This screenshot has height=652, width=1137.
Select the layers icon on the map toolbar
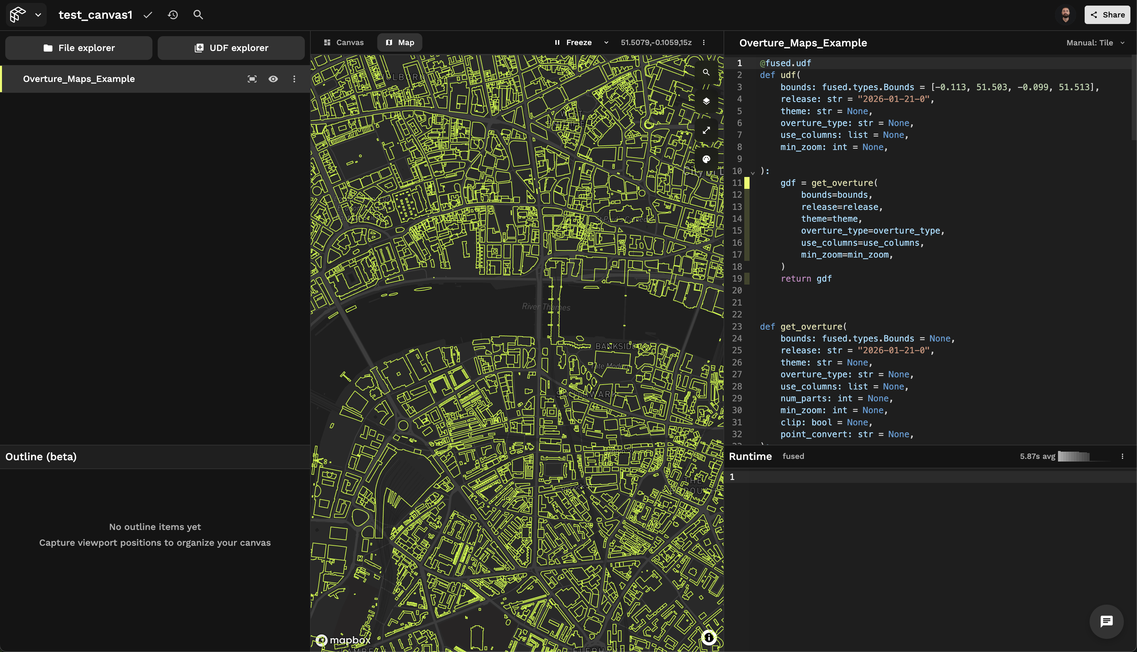coord(706,101)
